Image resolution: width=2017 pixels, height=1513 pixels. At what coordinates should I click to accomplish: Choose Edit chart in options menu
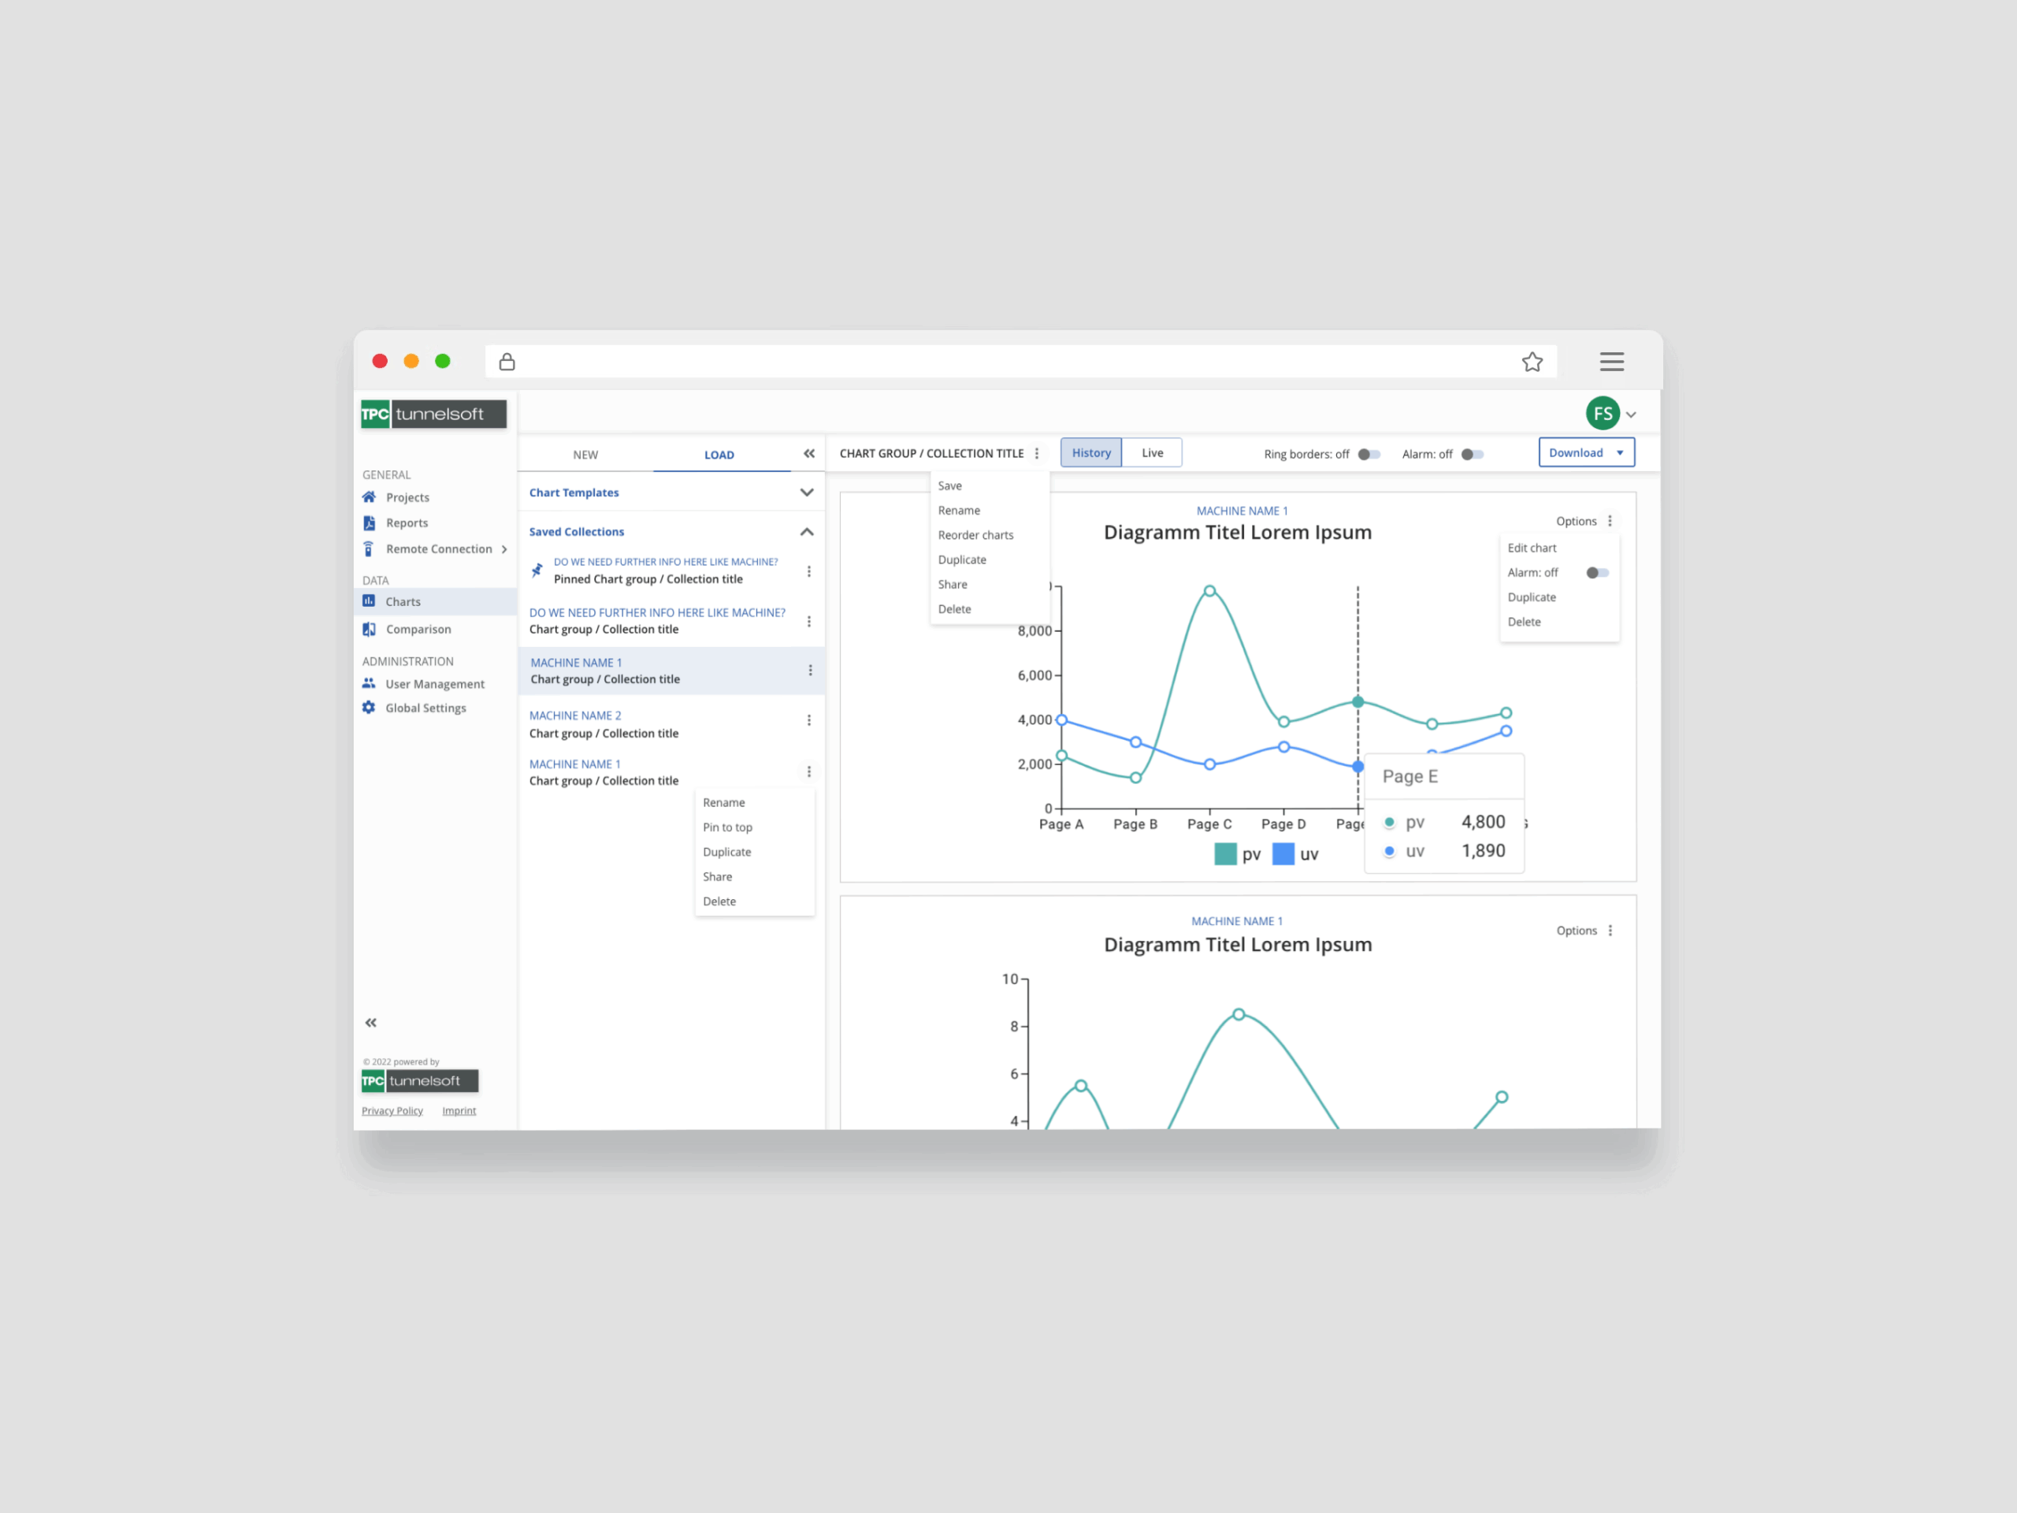click(1532, 548)
